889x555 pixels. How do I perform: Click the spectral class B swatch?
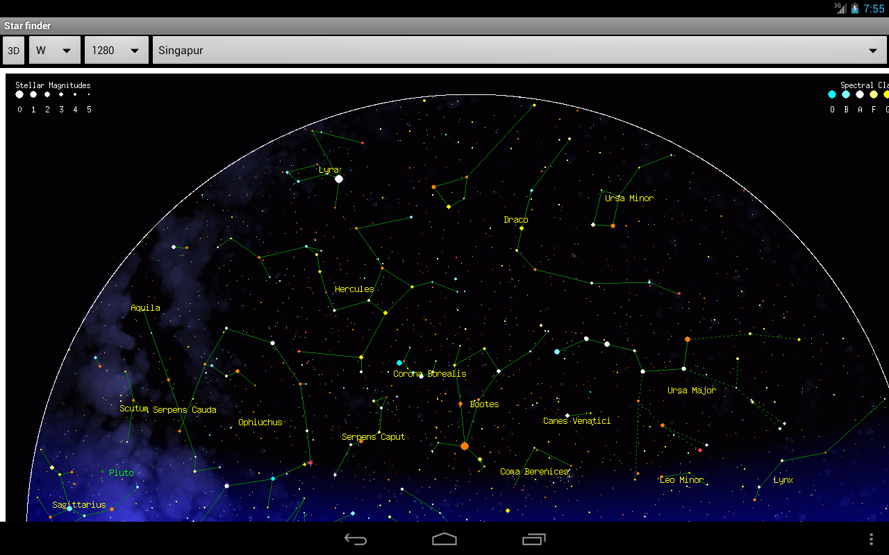click(x=846, y=94)
